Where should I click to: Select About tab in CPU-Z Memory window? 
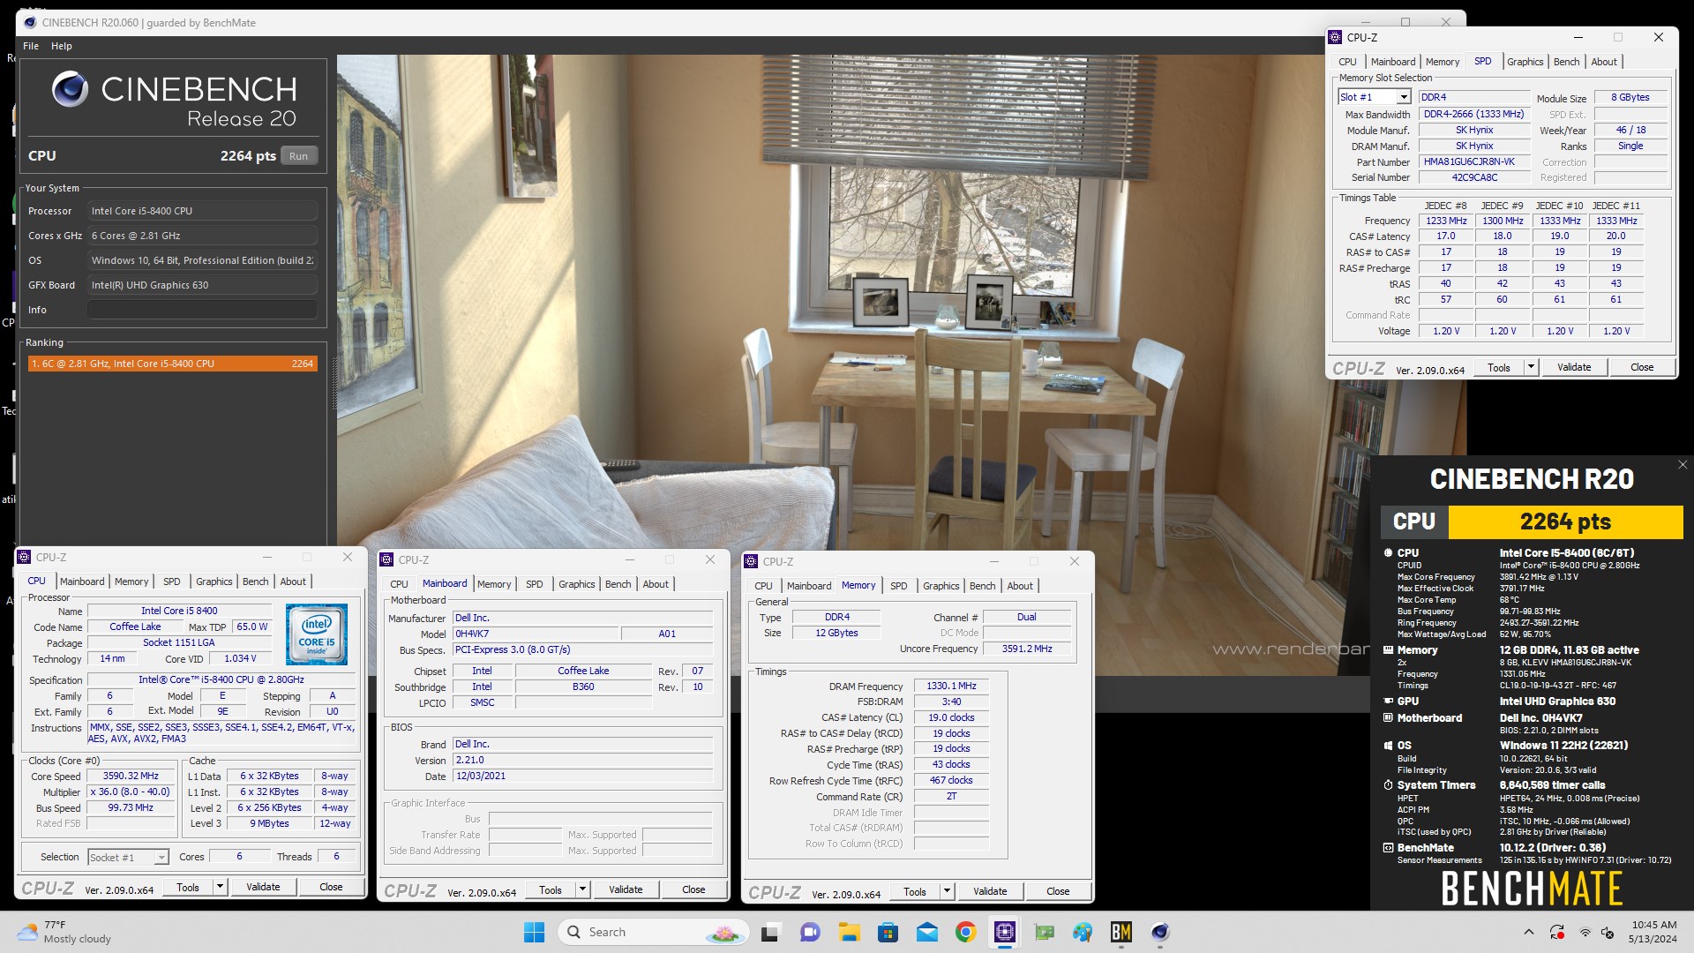[x=1020, y=586]
